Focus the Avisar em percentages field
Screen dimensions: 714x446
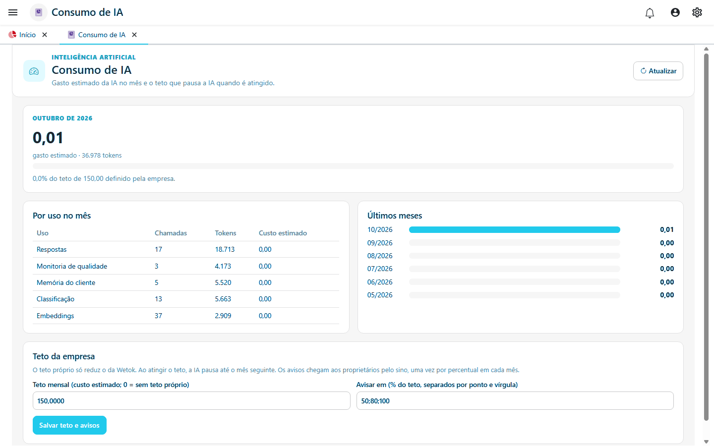515,401
